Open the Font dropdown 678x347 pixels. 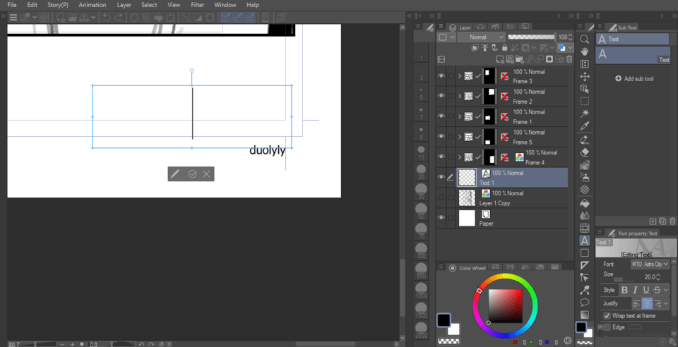[x=649, y=264]
